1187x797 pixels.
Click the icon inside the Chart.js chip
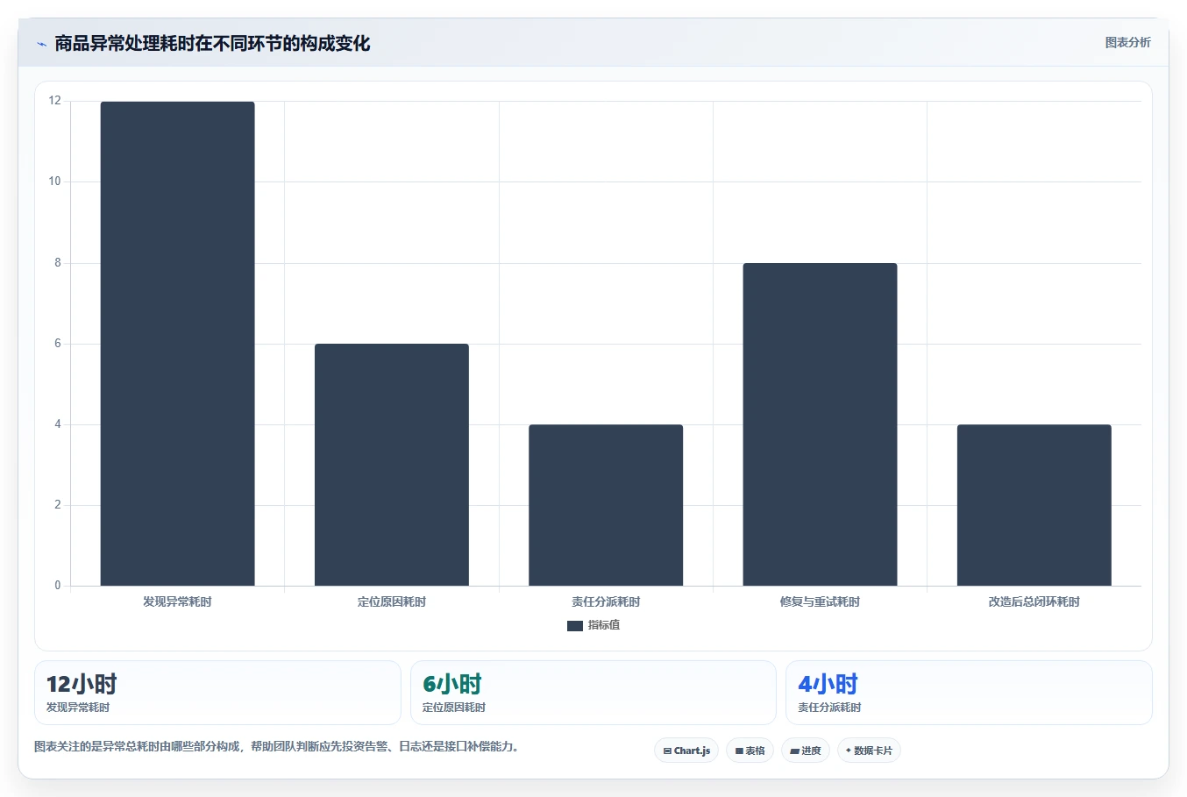[667, 751]
